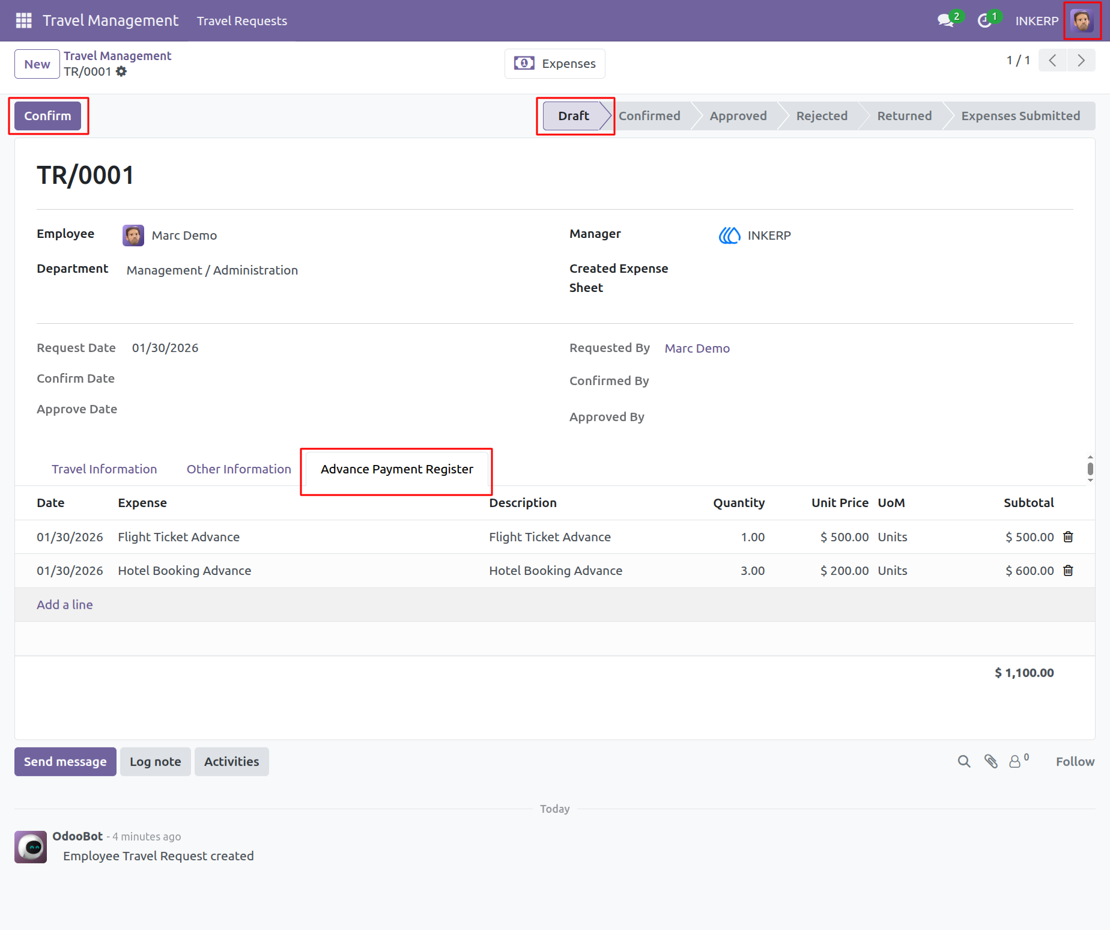Click Travel Management breadcrumb link
This screenshot has height=930, width=1110.
pyautogui.click(x=118, y=56)
